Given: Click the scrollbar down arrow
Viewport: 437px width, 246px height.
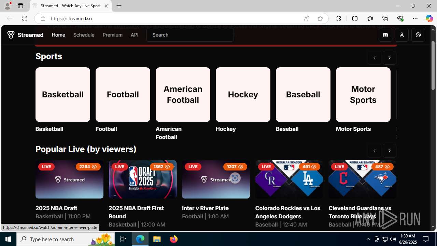Looking at the screenshot, I should [433, 227].
